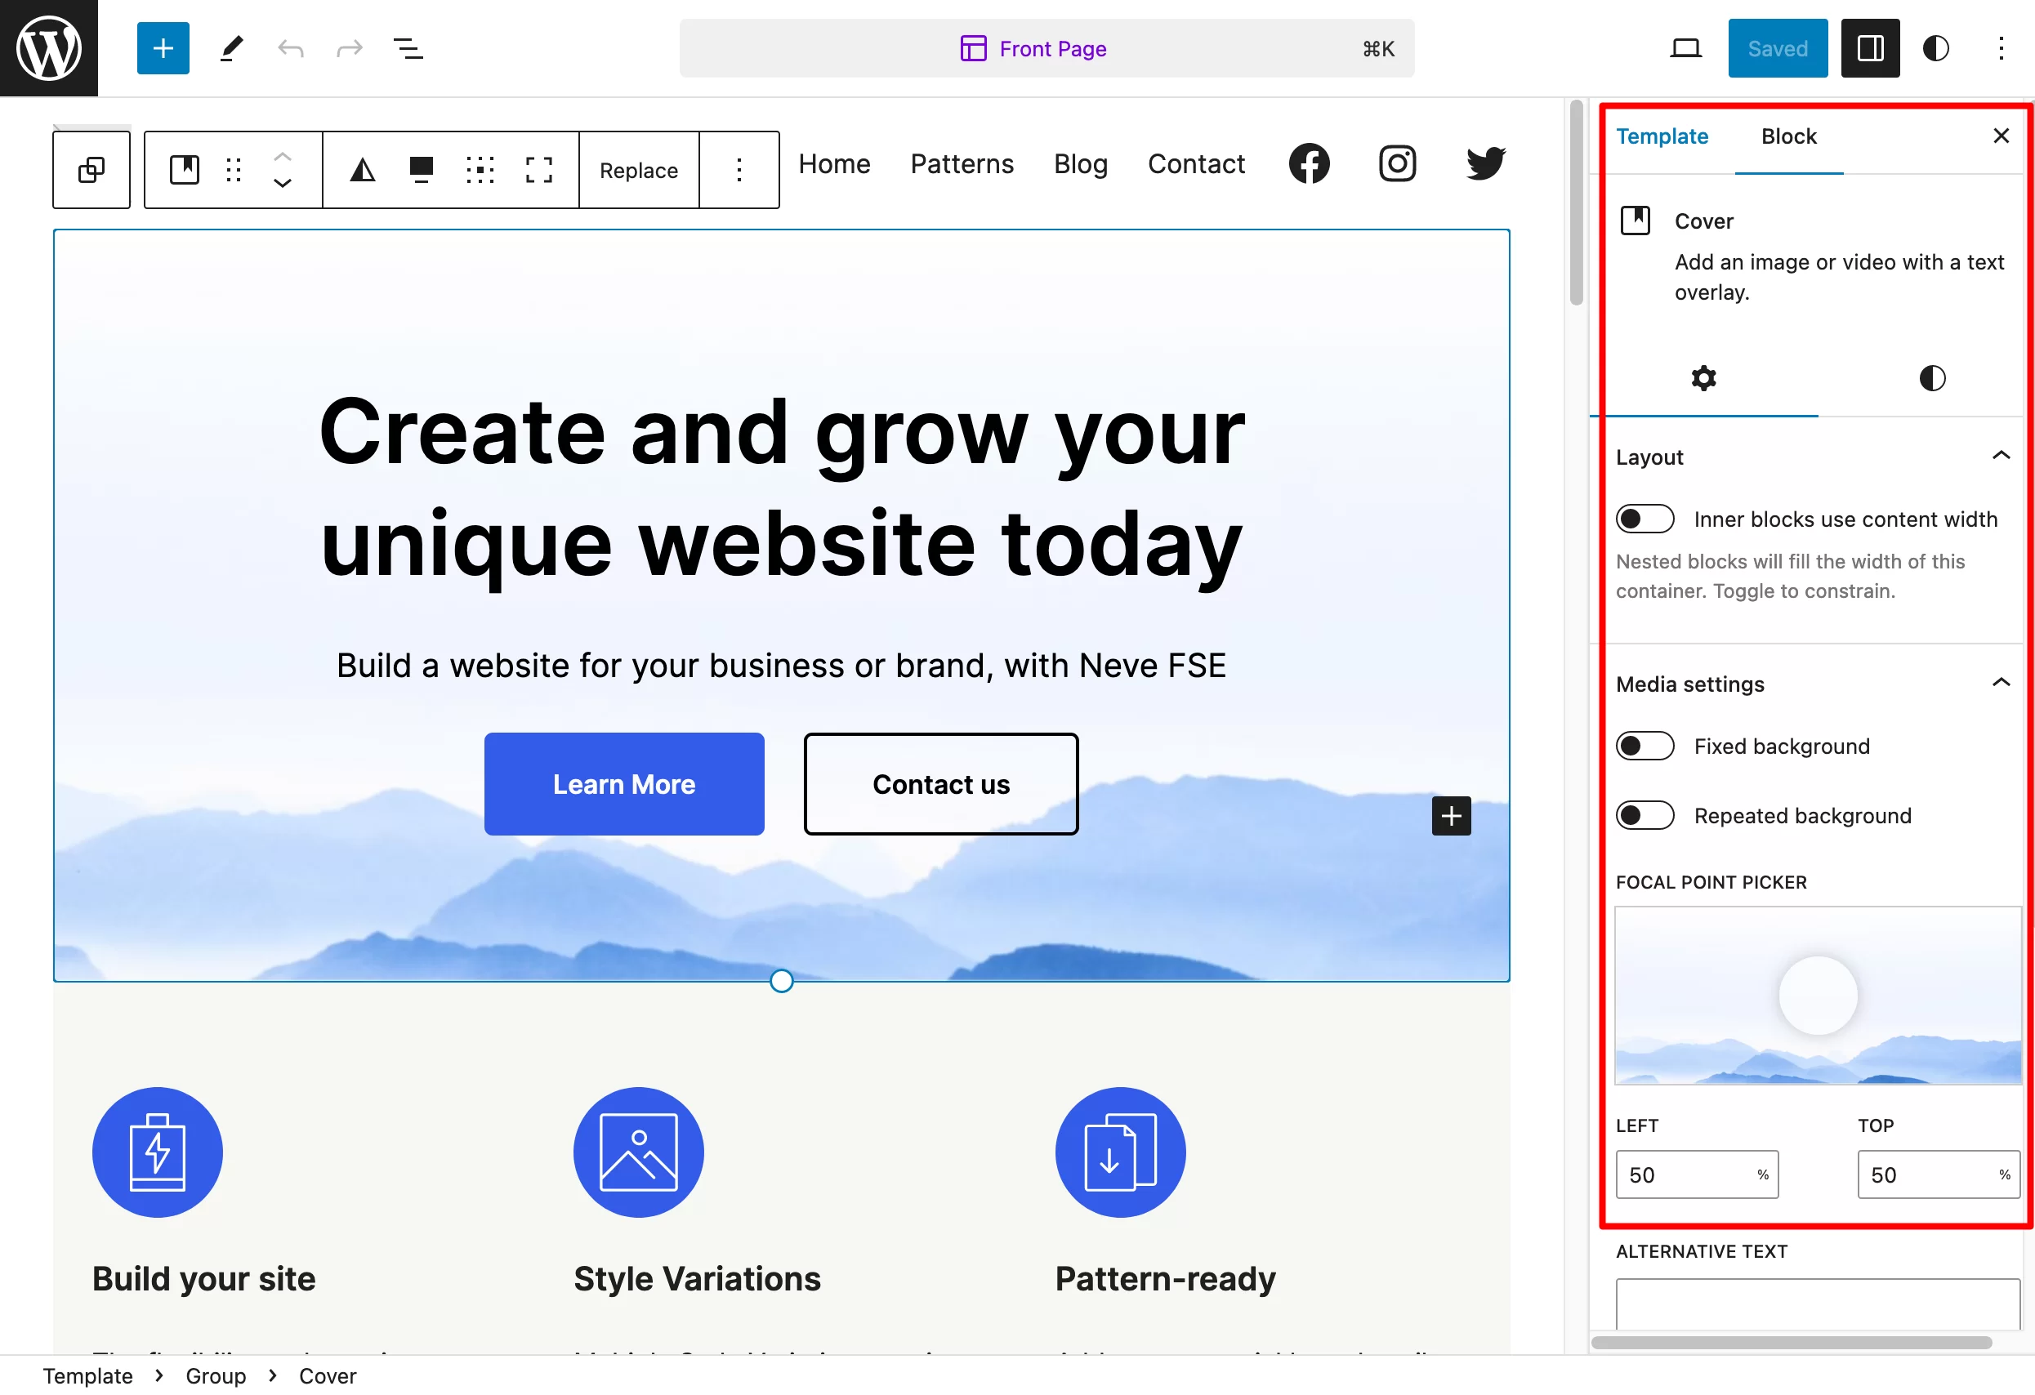Toggle Repeated background media setting
Viewport: 2035px width, 1395px height.
click(x=1645, y=815)
